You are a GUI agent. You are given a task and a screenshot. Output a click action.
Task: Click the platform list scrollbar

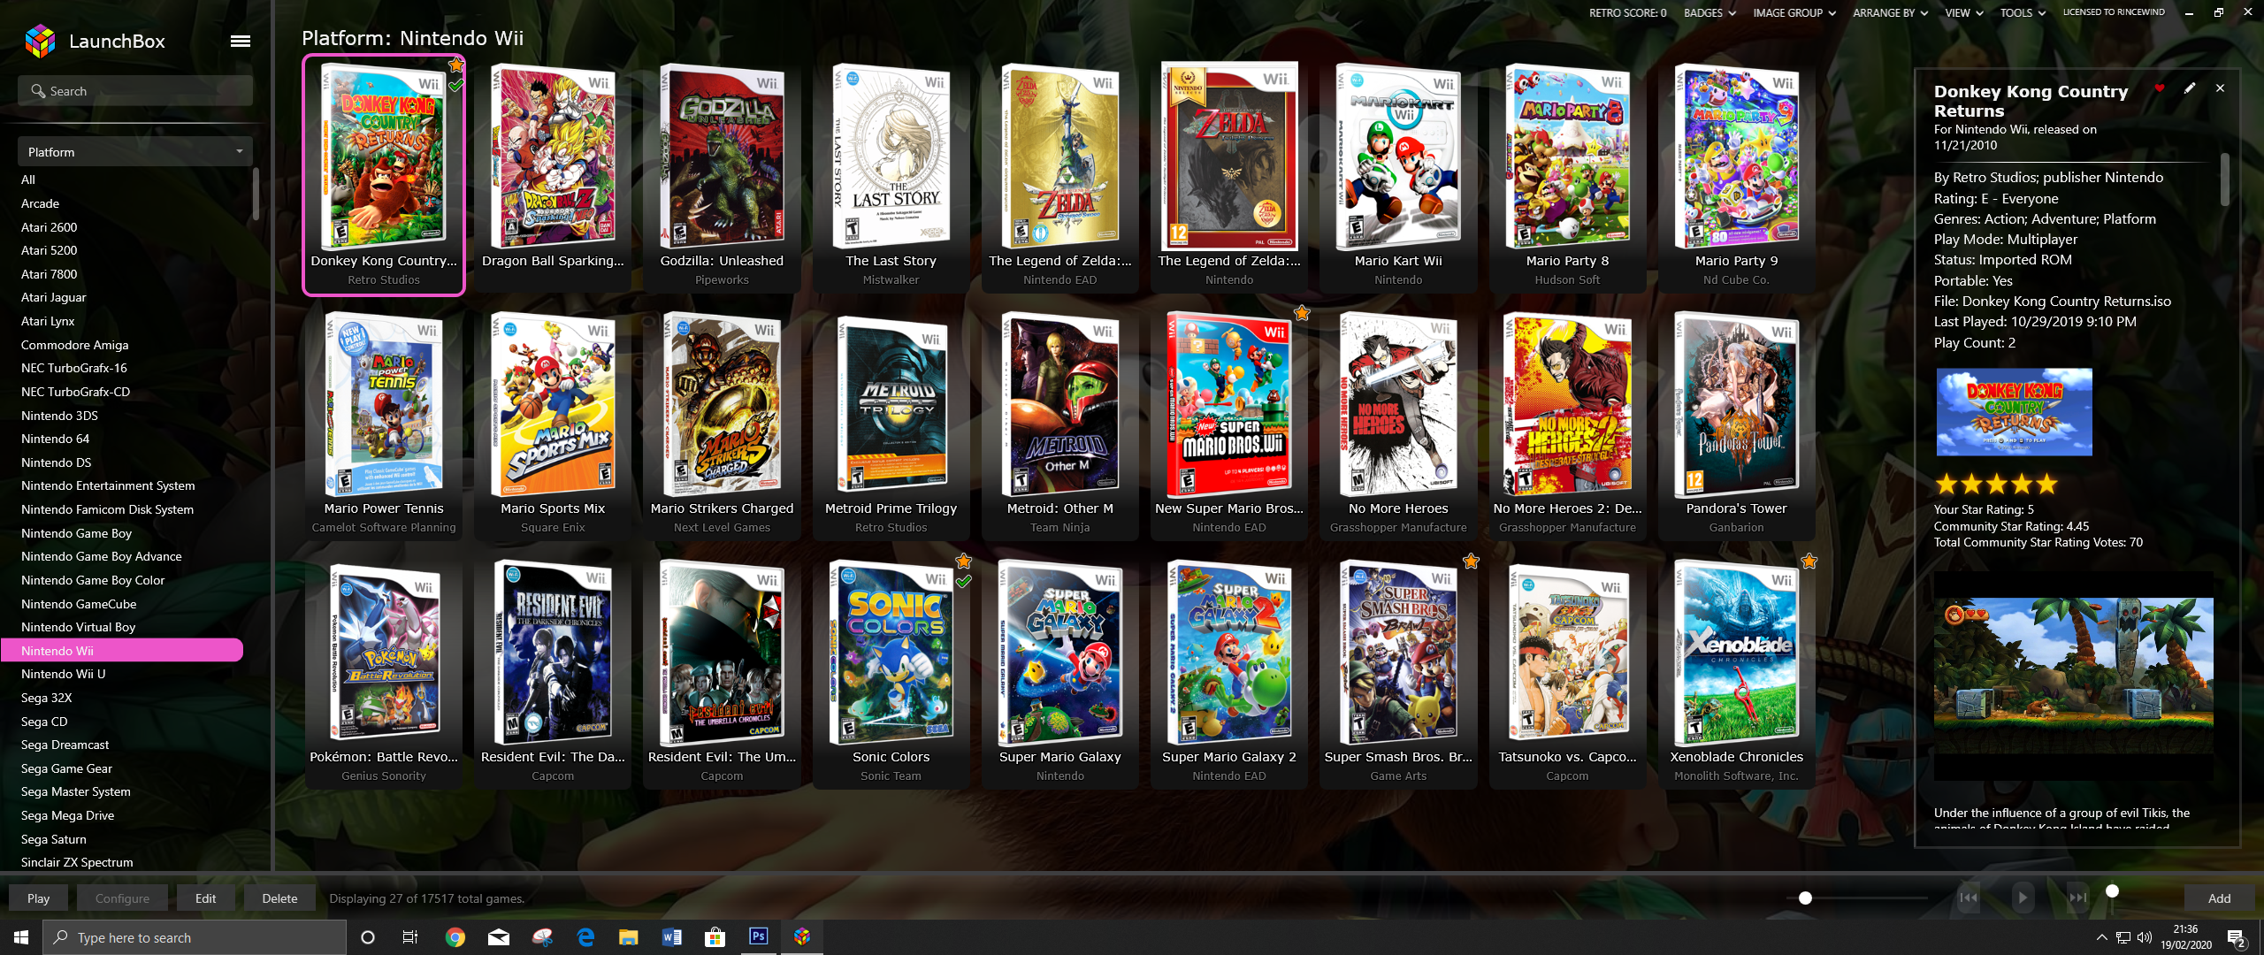pyautogui.click(x=256, y=195)
